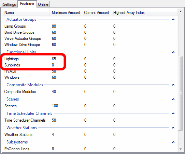Viewport: 185px width, 154px height.
Task: Click the Time Scheduler Channels header text
Action: click(x=29, y=113)
